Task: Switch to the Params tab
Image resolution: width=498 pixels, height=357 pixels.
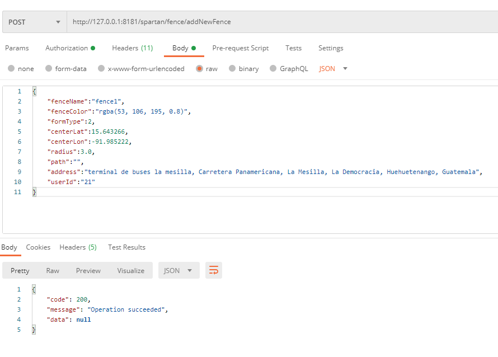Action: point(17,48)
